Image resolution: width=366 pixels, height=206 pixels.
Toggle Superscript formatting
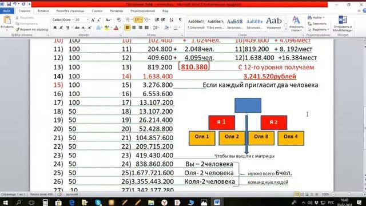89,28
